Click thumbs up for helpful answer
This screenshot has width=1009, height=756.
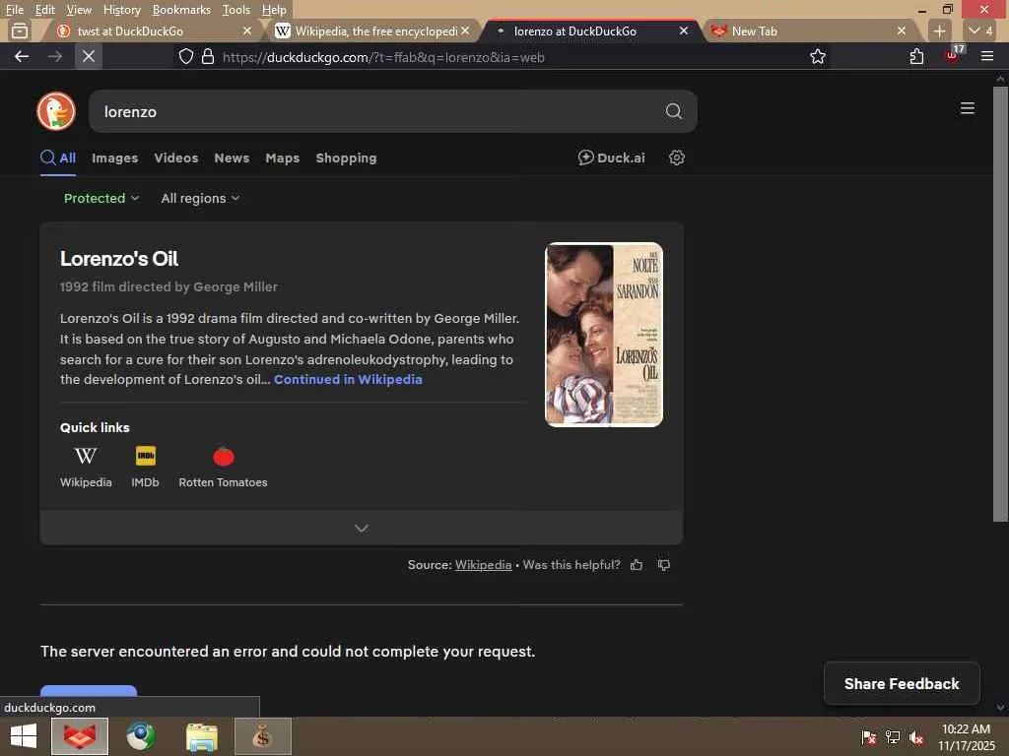[x=637, y=564]
